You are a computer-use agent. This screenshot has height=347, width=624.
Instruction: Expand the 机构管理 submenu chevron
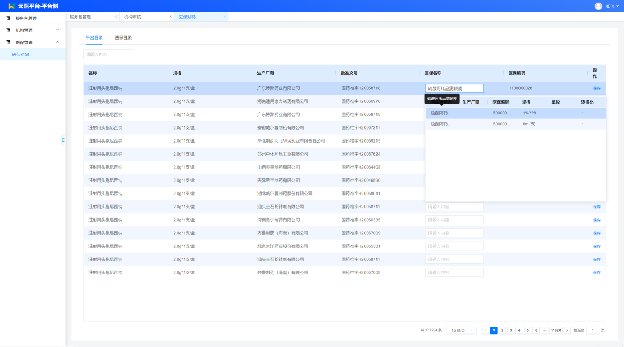[57, 30]
